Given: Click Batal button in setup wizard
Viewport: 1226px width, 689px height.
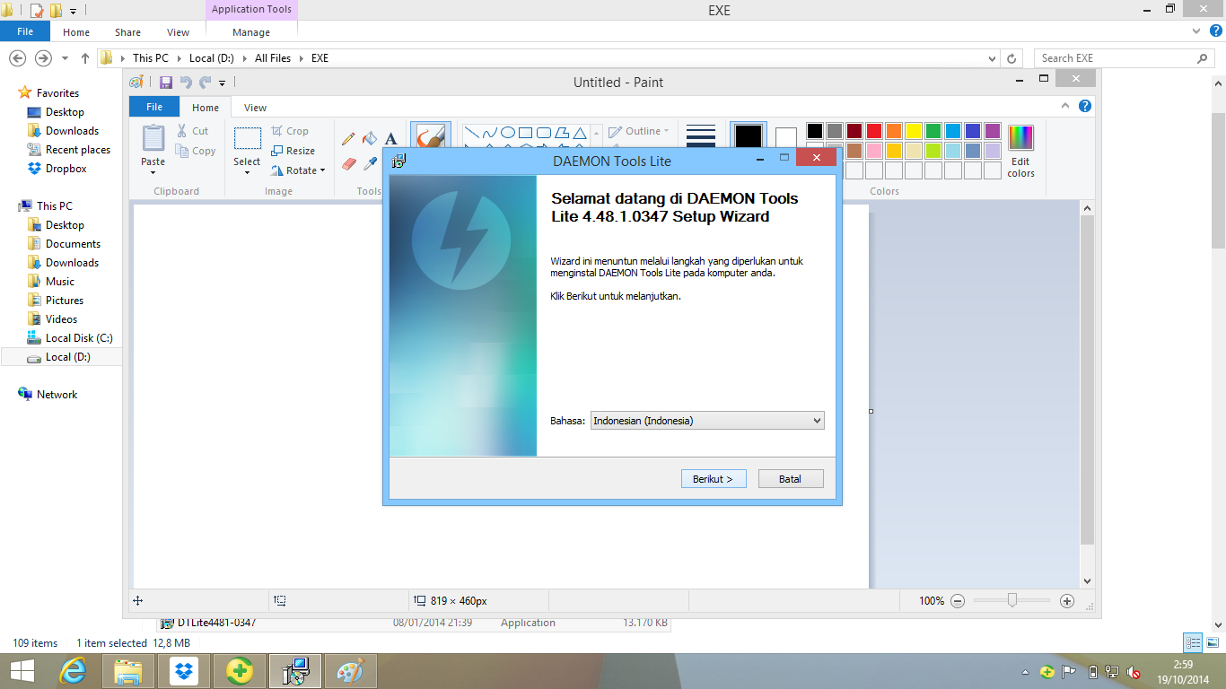Looking at the screenshot, I should click(x=791, y=479).
